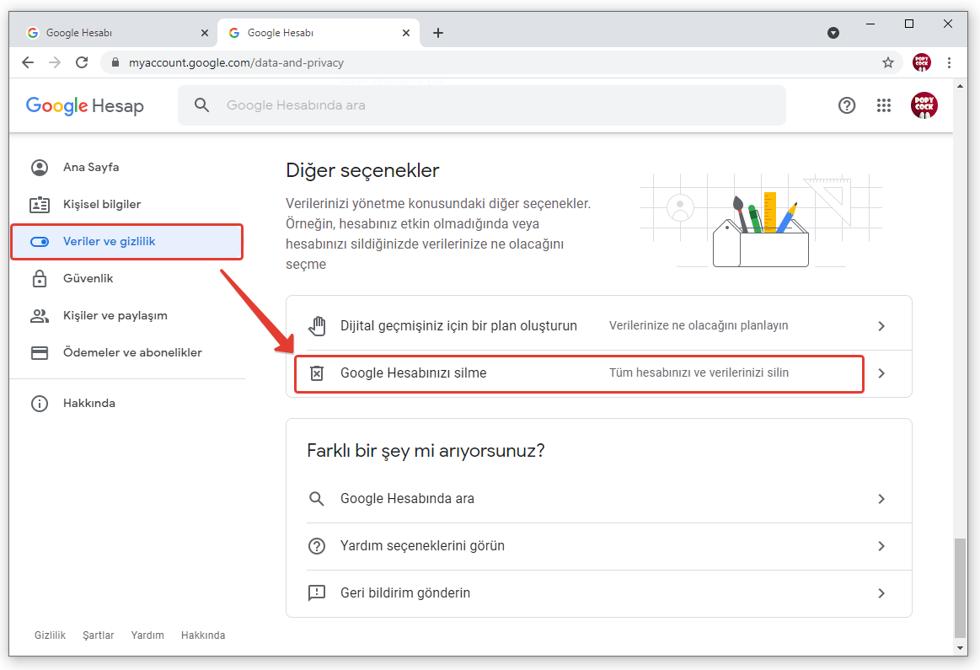Viewport: 980px width, 670px height.
Task: Open the Google apps grid
Action: pyautogui.click(x=884, y=105)
